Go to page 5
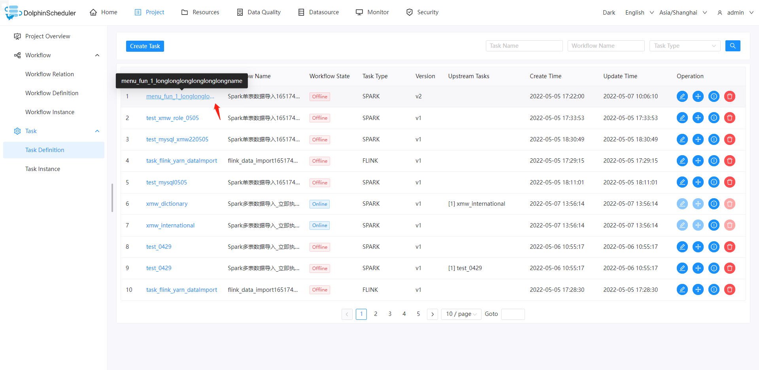 point(418,314)
